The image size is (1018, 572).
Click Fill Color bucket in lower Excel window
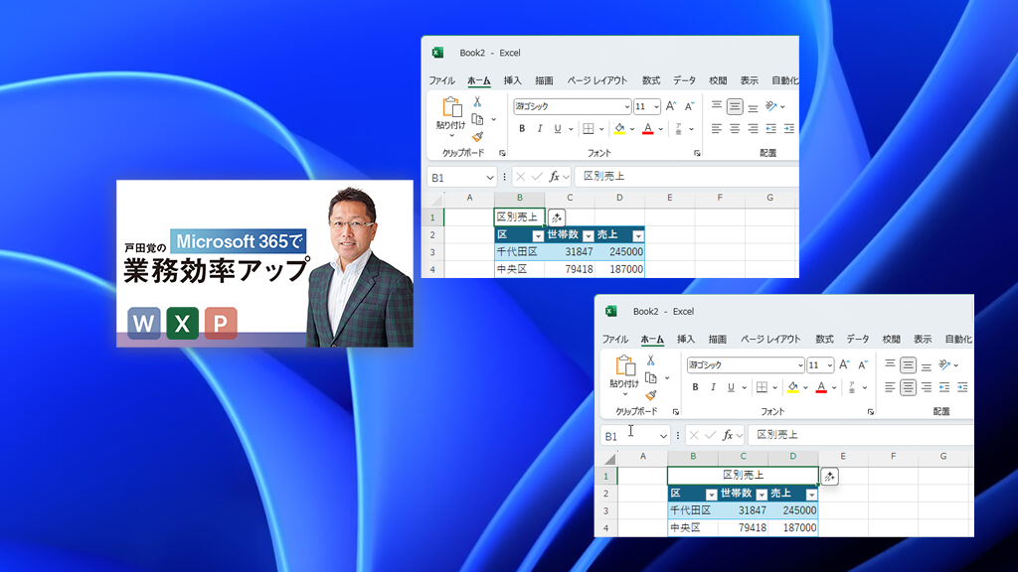pos(792,387)
